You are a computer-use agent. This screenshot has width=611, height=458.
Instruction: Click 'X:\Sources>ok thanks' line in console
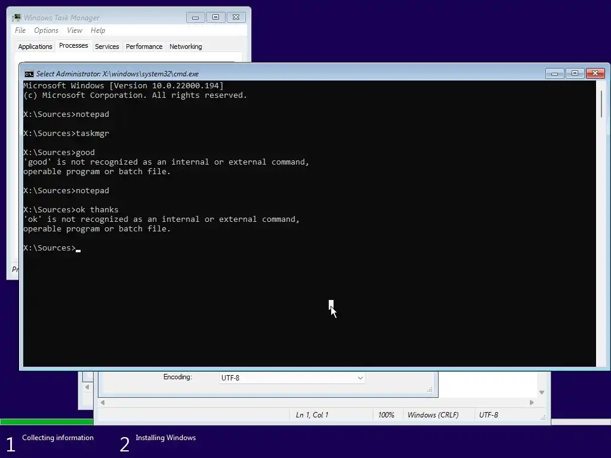(71, 209)
